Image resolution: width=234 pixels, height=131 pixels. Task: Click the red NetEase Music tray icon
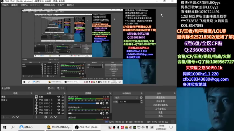(x=122, y=128)
